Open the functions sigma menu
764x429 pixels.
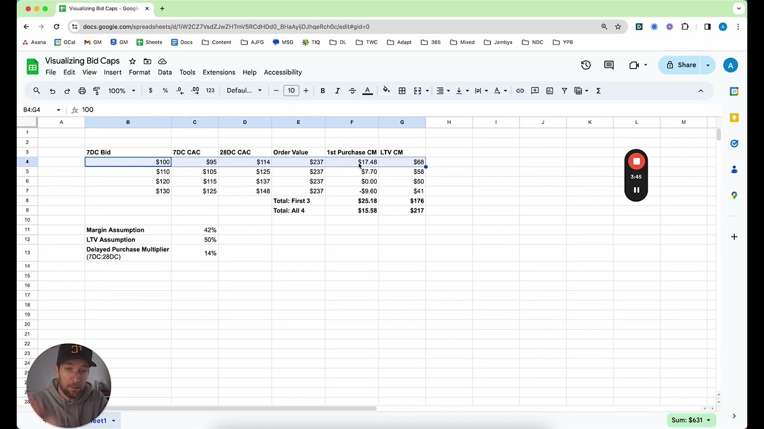(x=598, y=91)
